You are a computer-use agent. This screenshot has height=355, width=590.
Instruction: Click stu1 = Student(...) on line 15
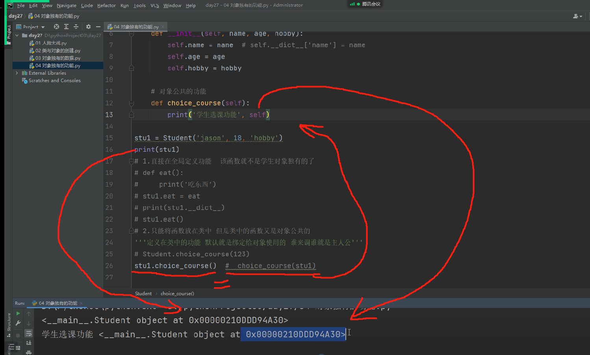(x=209, y=138)
